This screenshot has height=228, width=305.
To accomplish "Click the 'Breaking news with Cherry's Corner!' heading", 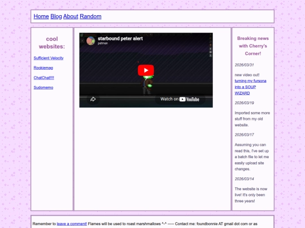I will click(x=253, y=46).
